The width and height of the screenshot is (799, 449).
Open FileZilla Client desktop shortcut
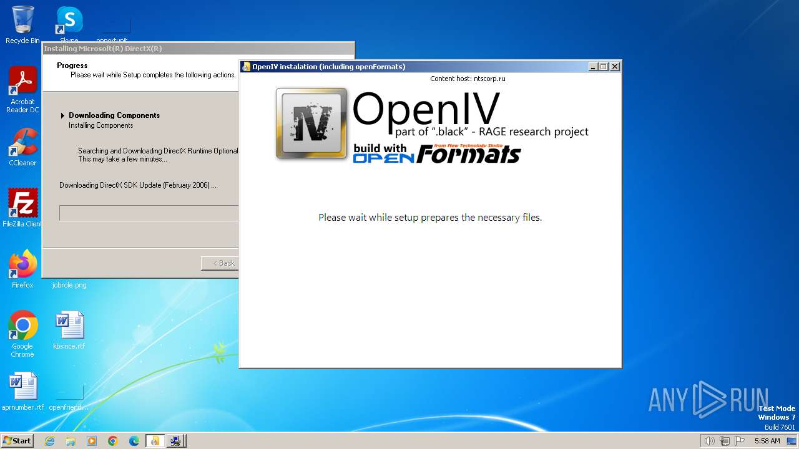[x=22, y=208]
